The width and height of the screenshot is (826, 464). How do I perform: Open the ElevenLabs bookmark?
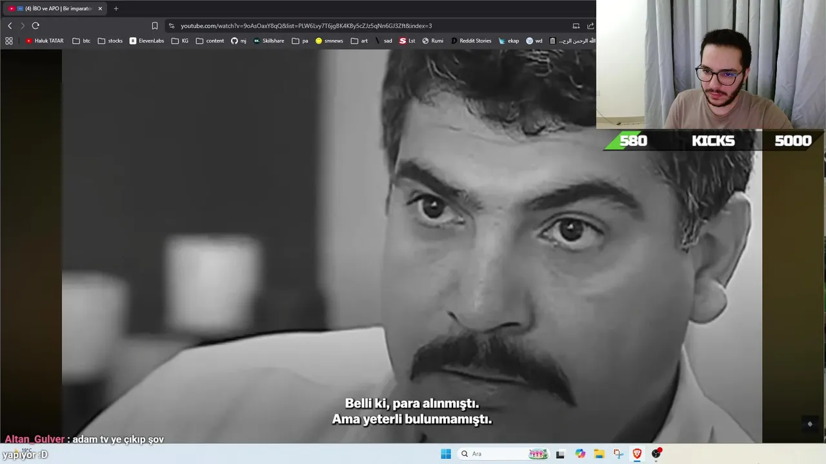[146, 41]
